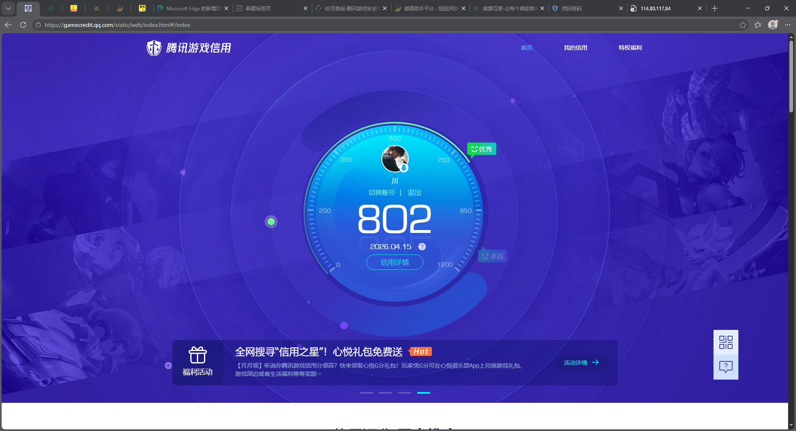Click the 腾讯游戏信用 shield logo
Screen dimensions: 796x431
tap(154, 47)
